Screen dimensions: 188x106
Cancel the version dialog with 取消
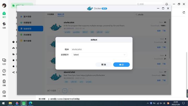pos(104,65)
